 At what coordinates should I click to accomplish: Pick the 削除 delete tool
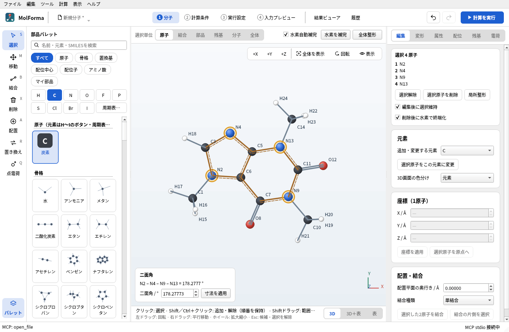[x=13, y=104]
